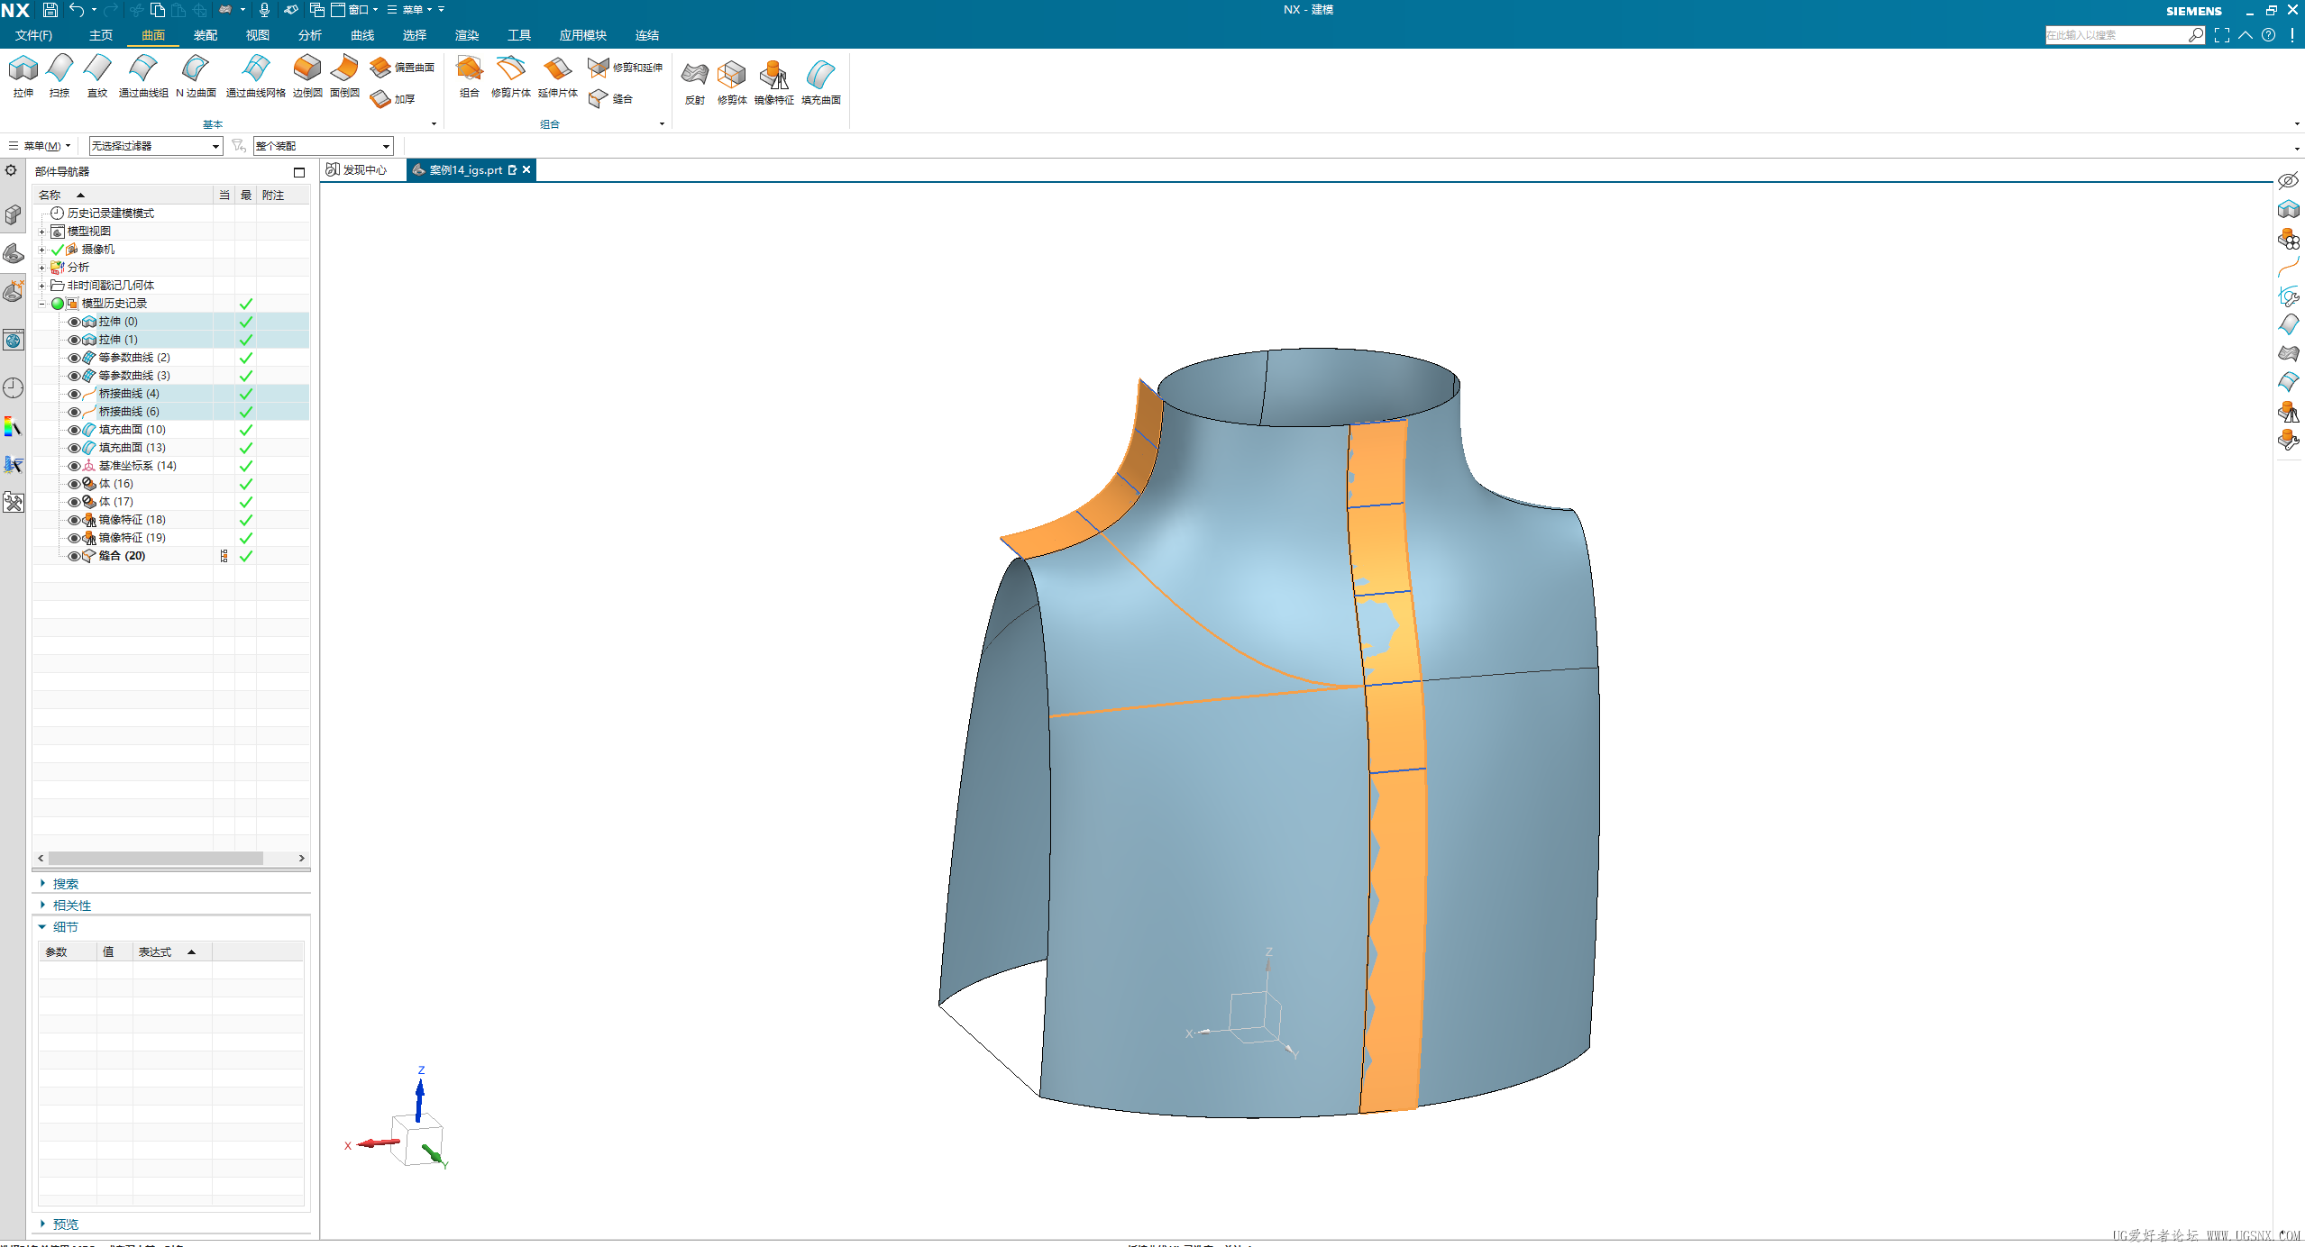
Task: Expand the 模型视图 tree node
Action: (41, 232)
